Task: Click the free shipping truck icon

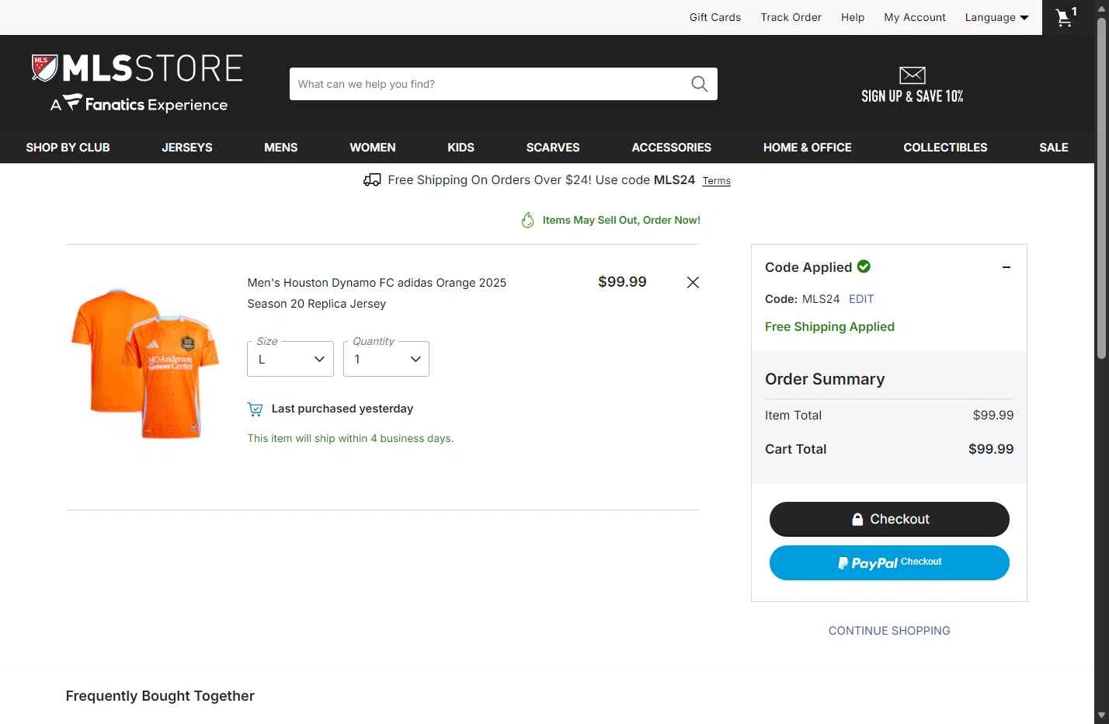Action: (x=372, y=180)
